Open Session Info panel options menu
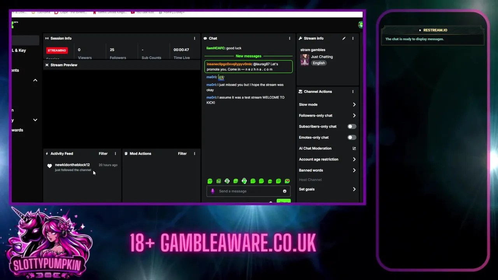Screen dimensions: 498x280 pos(195,38)
